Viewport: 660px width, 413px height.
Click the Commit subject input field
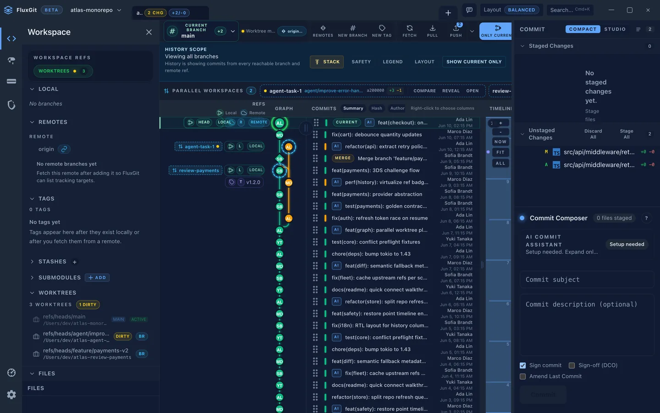pos(587,279)
